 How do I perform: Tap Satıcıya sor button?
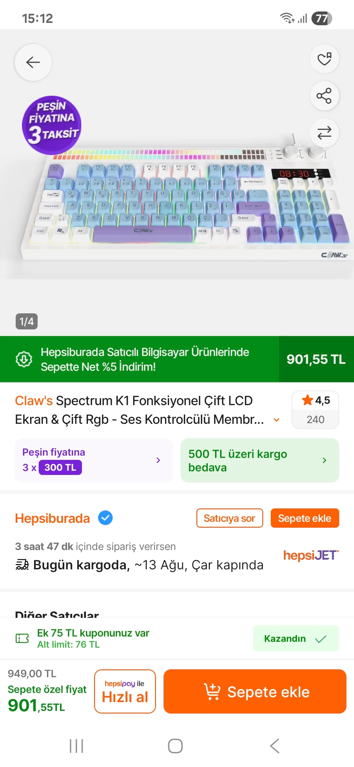coord(229,518)
